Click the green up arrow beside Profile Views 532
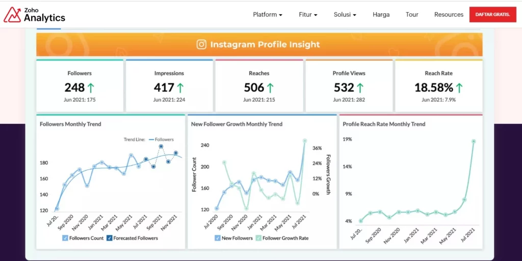This screenshot has width=522, height=261. click(360, 88)
